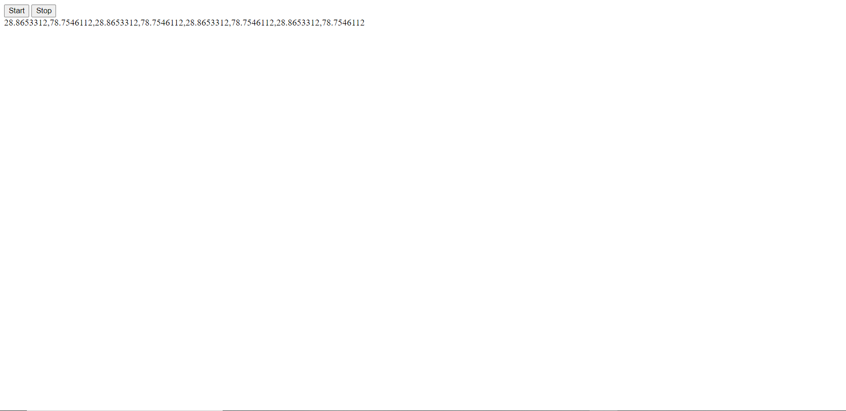Halt location tracking with Stop

coord(44,11)
